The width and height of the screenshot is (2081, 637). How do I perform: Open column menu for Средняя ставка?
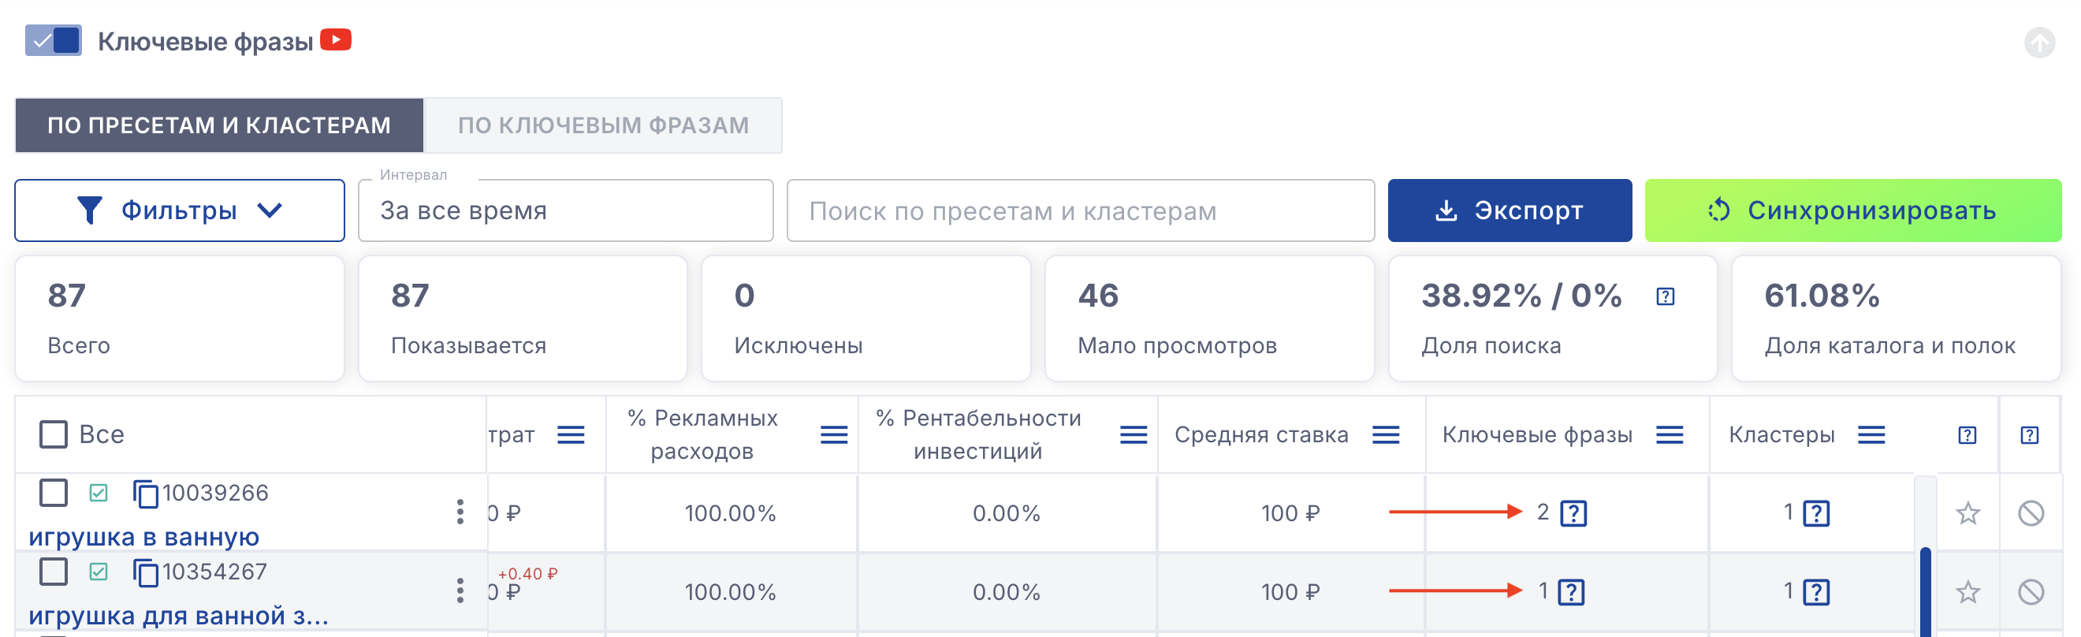point(1386,435)
